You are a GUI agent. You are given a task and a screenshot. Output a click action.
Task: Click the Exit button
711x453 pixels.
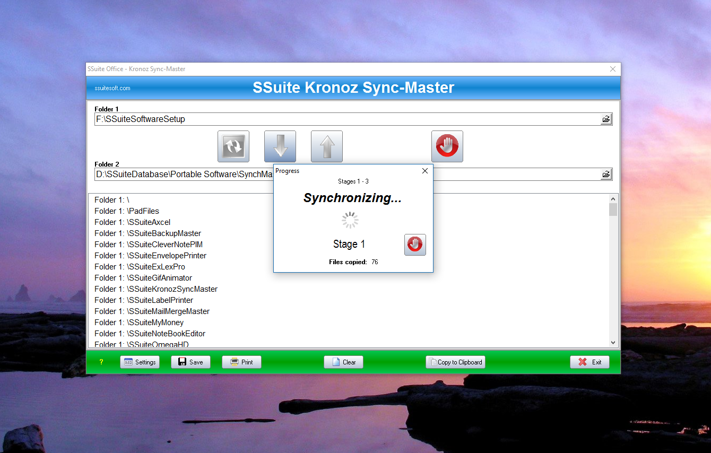tap(589, 362)
